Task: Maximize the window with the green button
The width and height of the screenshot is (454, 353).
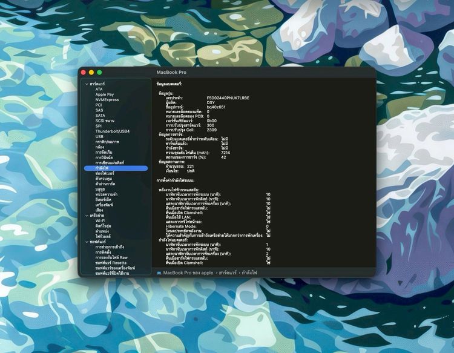Action: click(99, 73)
